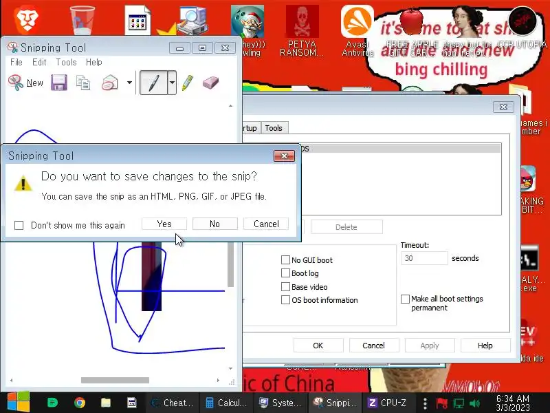Image resolution: width=550 pixels, height=413 pixels.
Task: Open Brave browser desktop icon
Action: (x=27, y=21)
